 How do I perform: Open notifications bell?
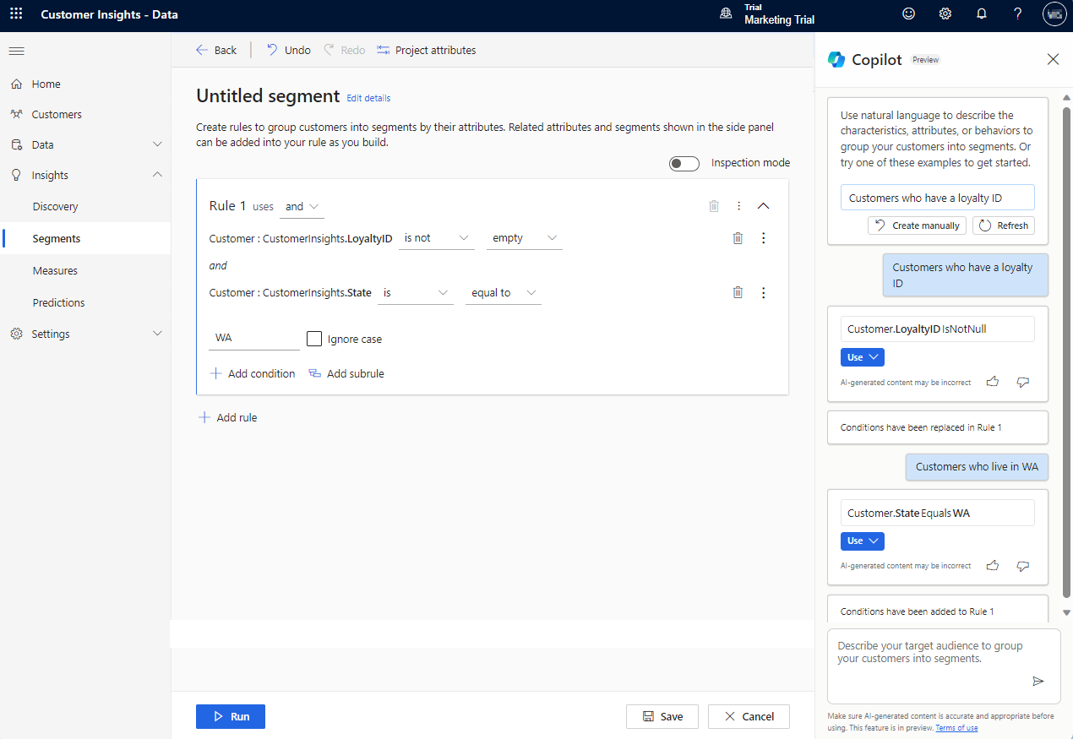tap(981, 14)
